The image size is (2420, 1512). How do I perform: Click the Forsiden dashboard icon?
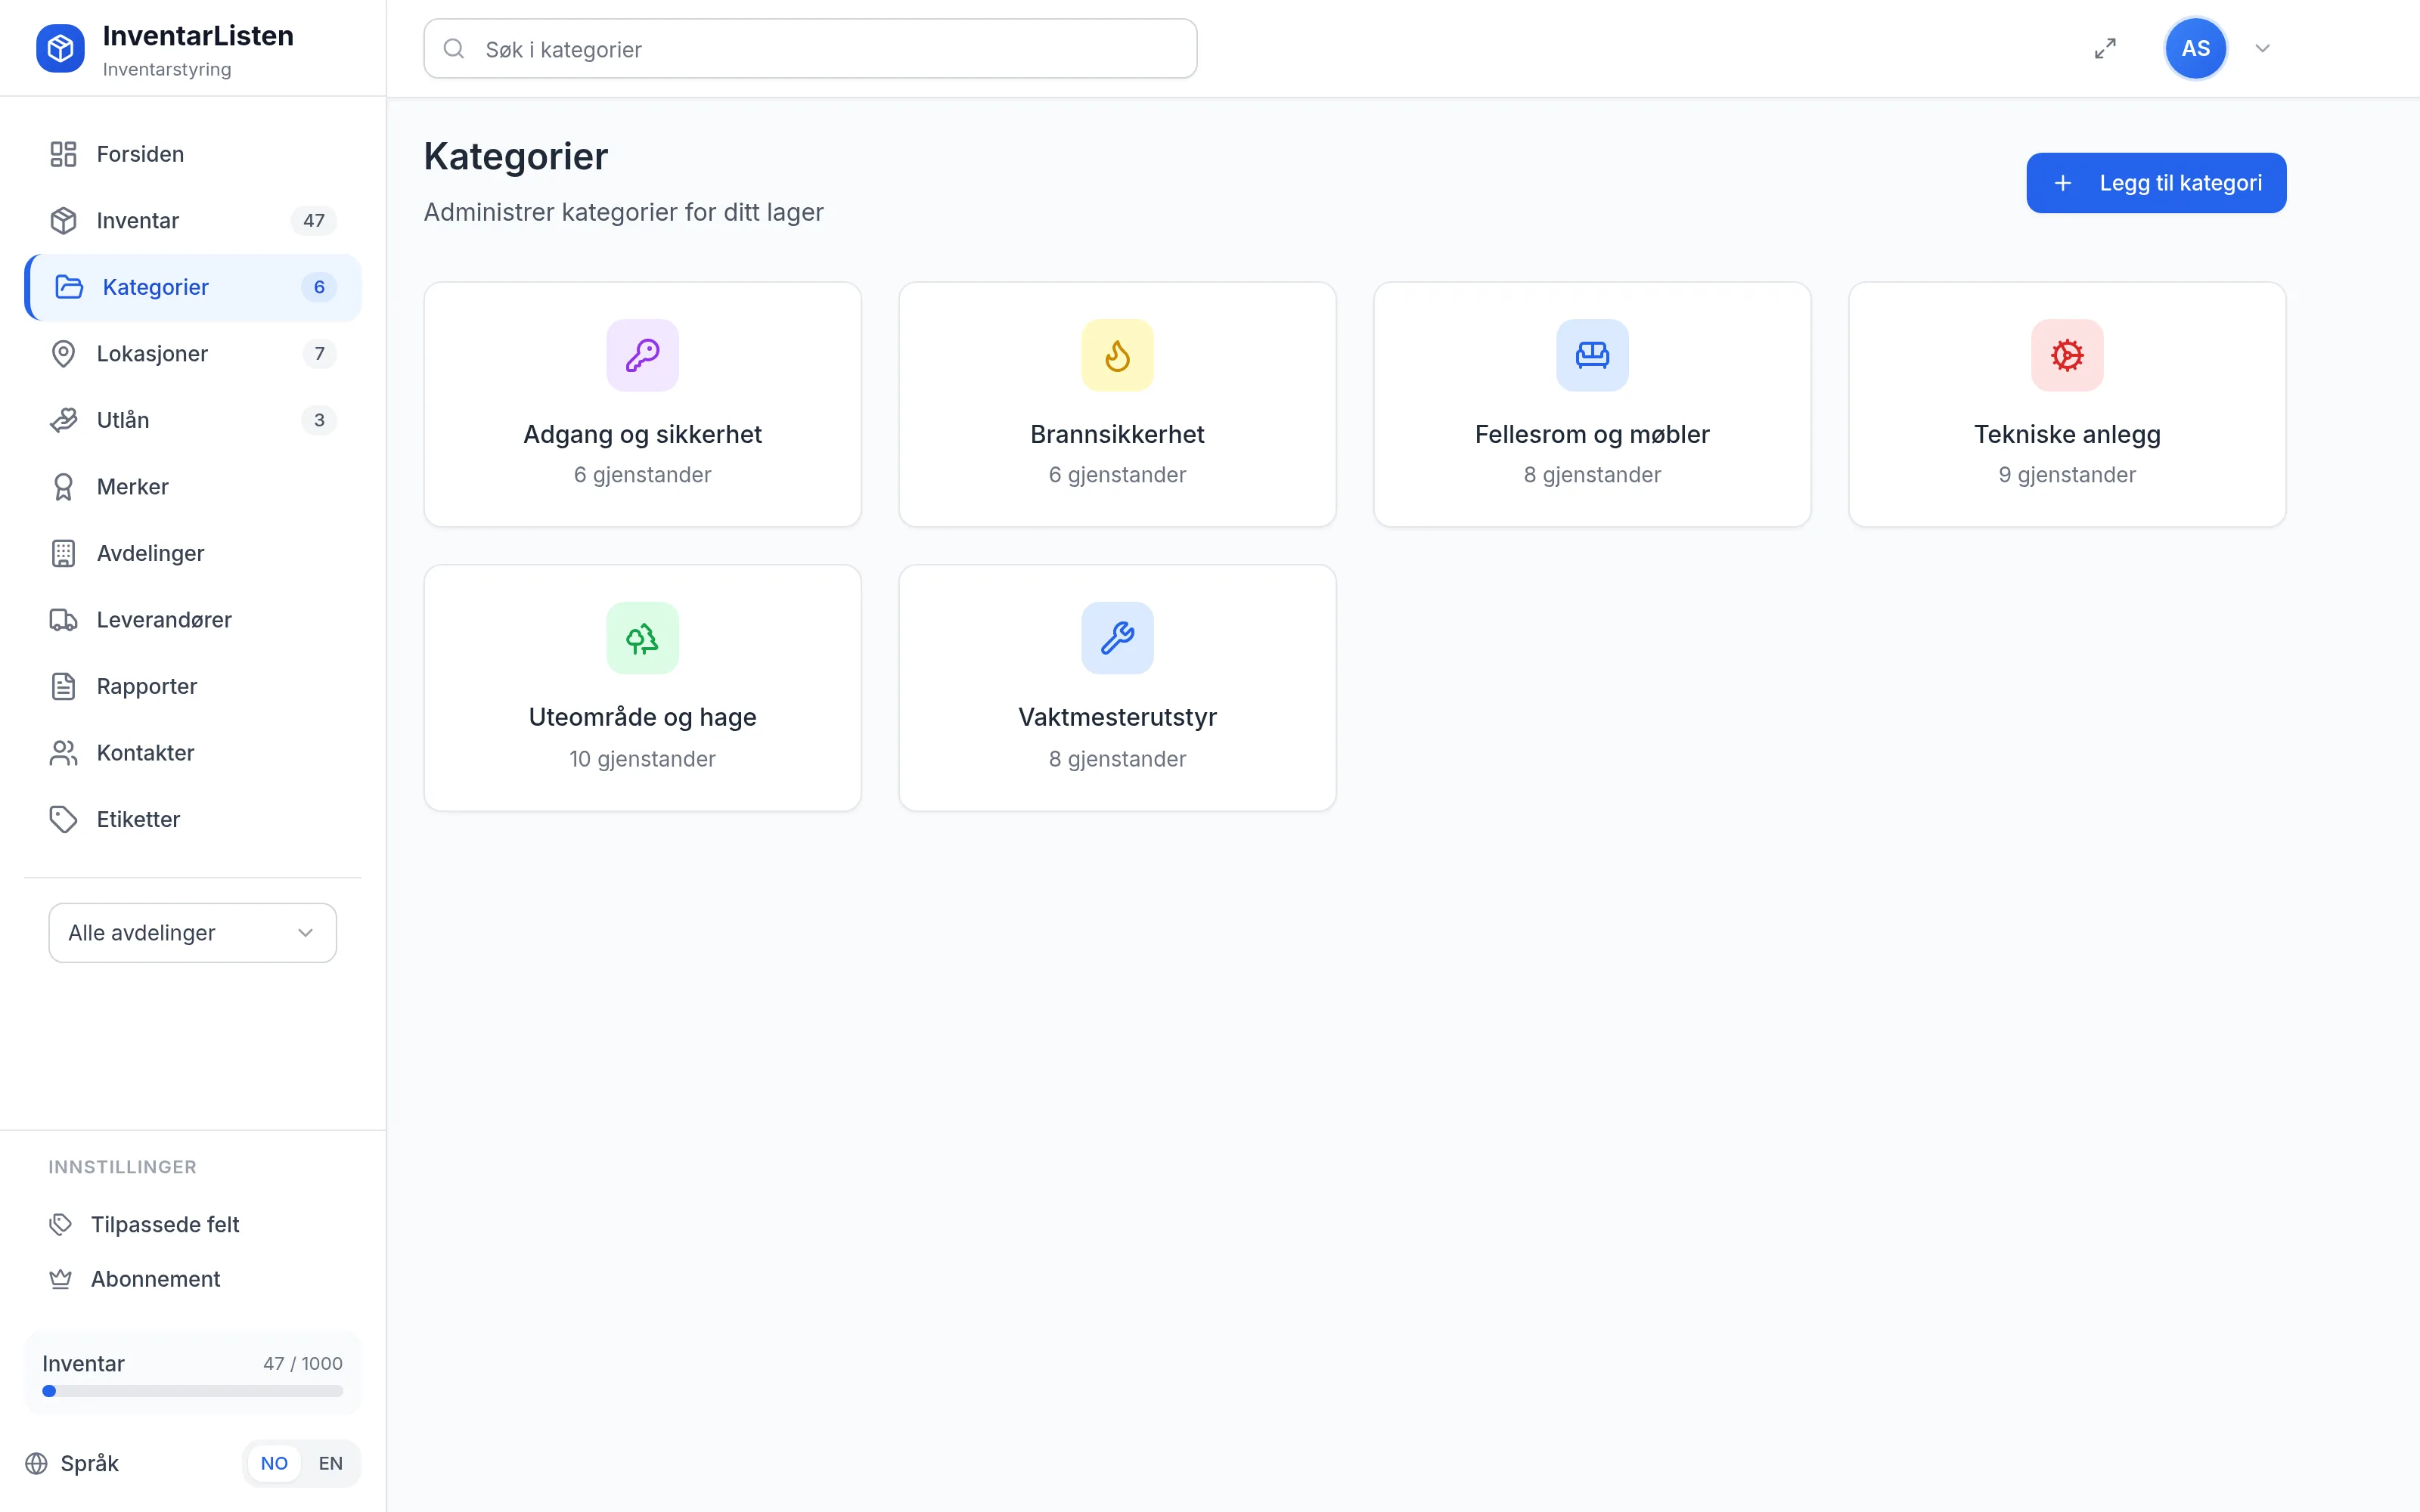click(63, 154)
